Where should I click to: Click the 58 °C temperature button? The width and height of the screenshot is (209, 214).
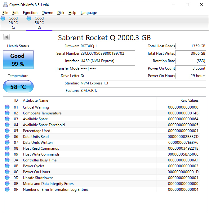(18, 87)
